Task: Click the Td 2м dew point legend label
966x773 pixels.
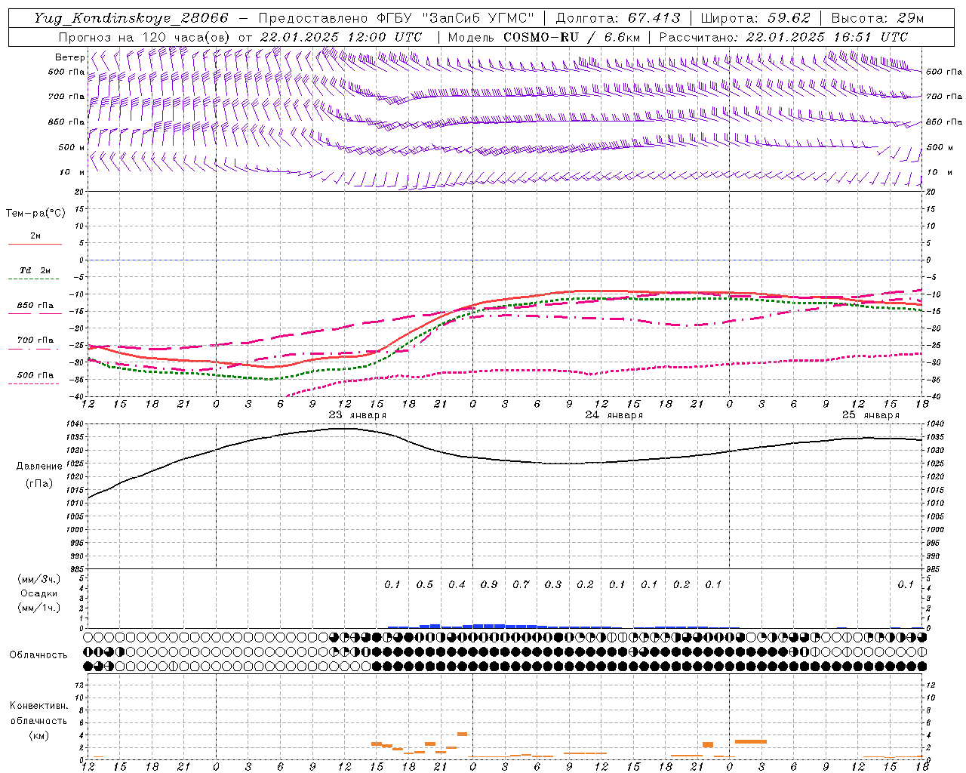Action: 35,270
